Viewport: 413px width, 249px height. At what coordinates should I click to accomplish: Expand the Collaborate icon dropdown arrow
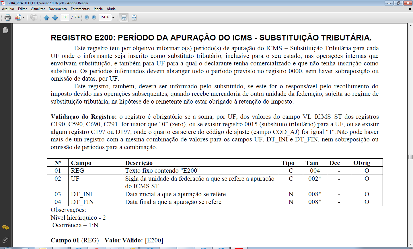coord(23,17)
